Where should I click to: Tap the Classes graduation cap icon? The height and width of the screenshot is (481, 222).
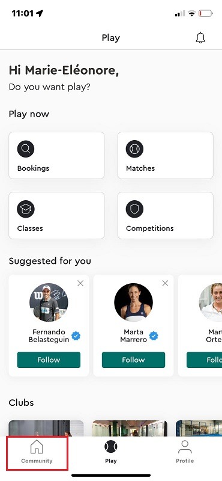26,209
